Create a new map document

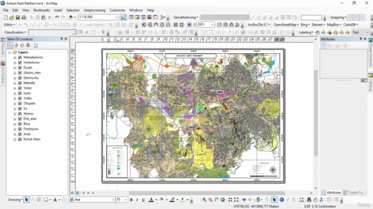(5, 17)
